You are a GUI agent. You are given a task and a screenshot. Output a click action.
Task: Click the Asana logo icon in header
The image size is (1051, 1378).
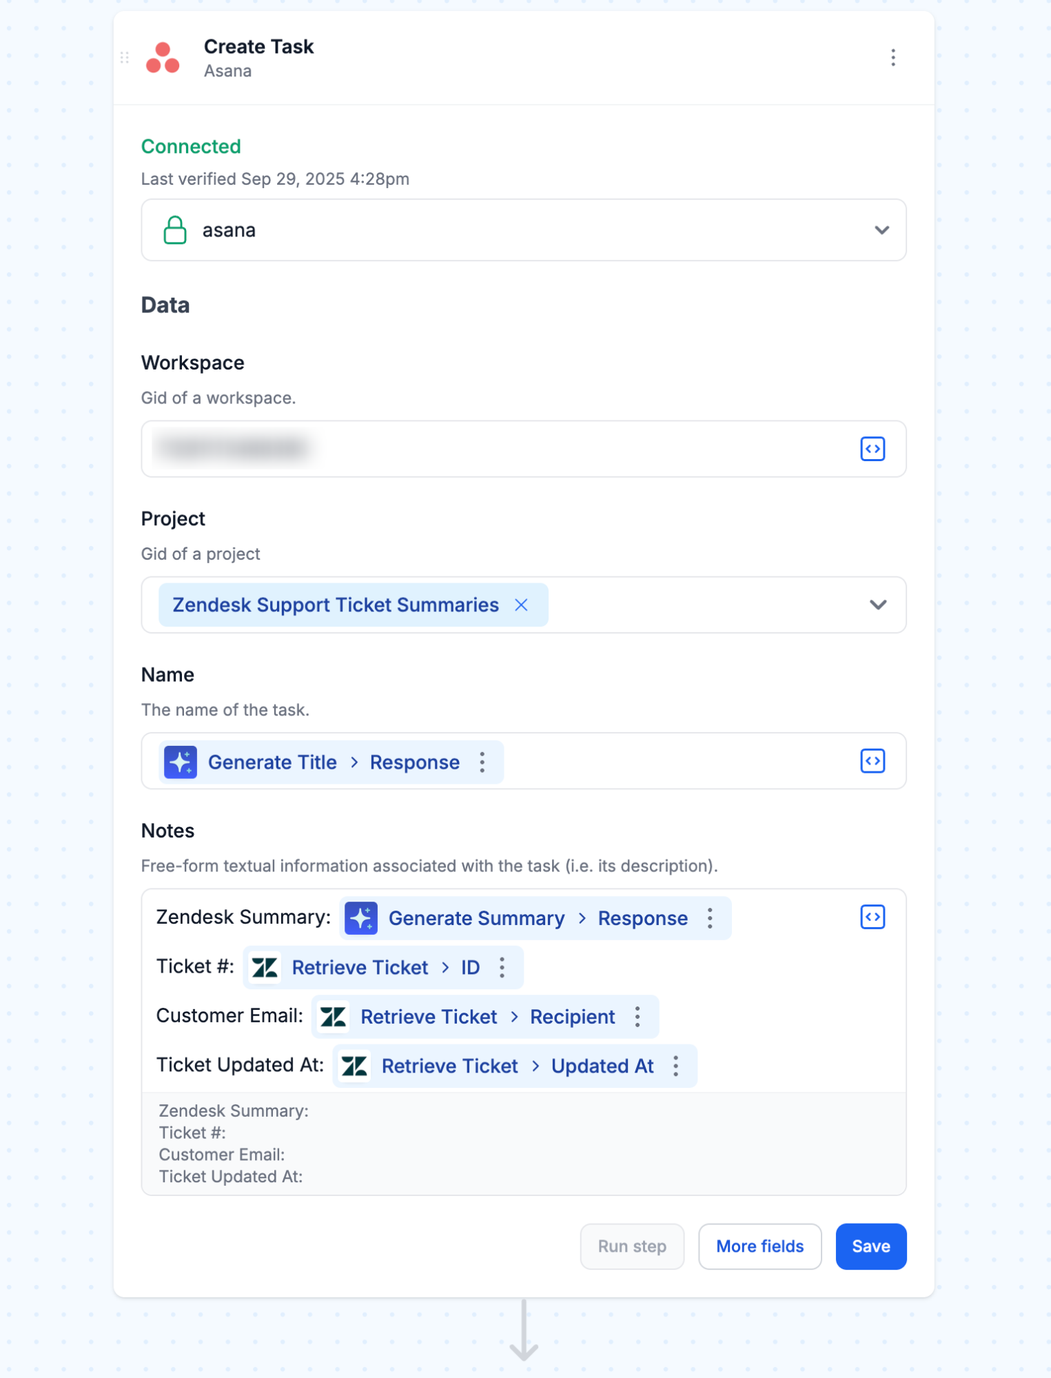pyautogui.click(x=163, y=58)
